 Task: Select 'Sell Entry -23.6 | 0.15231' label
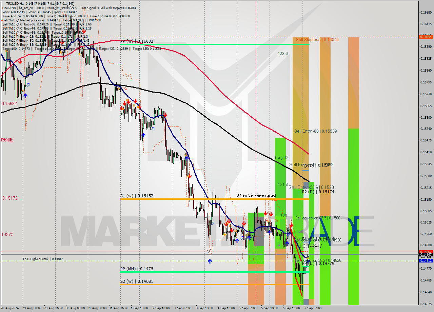pos(312,187)
